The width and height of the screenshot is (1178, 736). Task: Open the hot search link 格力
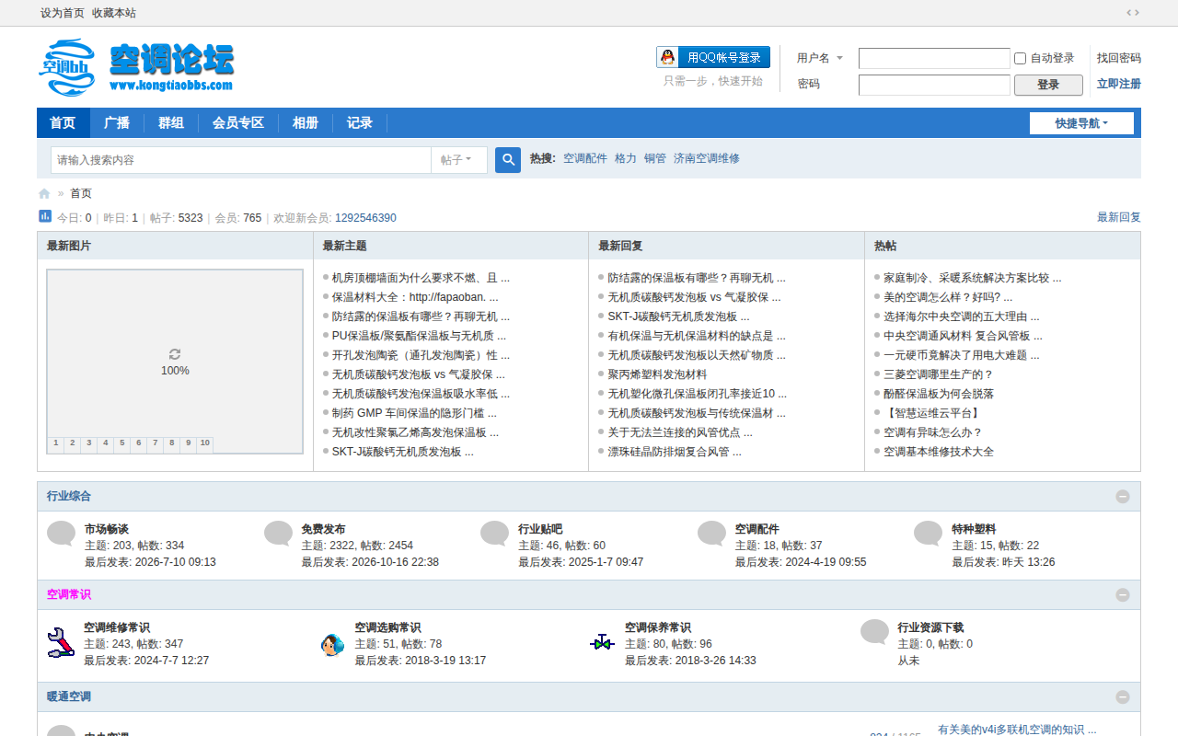click(626, 158)
